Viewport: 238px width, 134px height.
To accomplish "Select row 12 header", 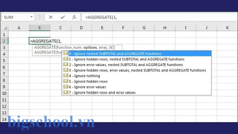I will pos(4,106).
